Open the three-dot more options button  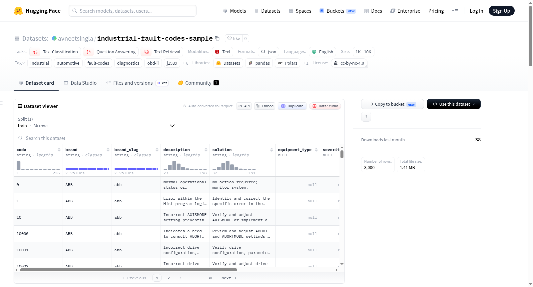(366, 117)
